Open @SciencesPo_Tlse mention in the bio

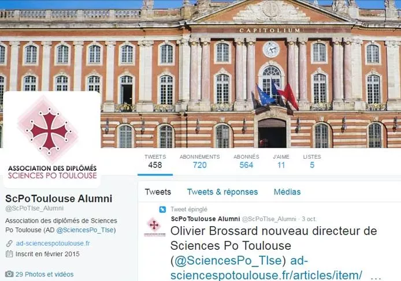point(86,230)
